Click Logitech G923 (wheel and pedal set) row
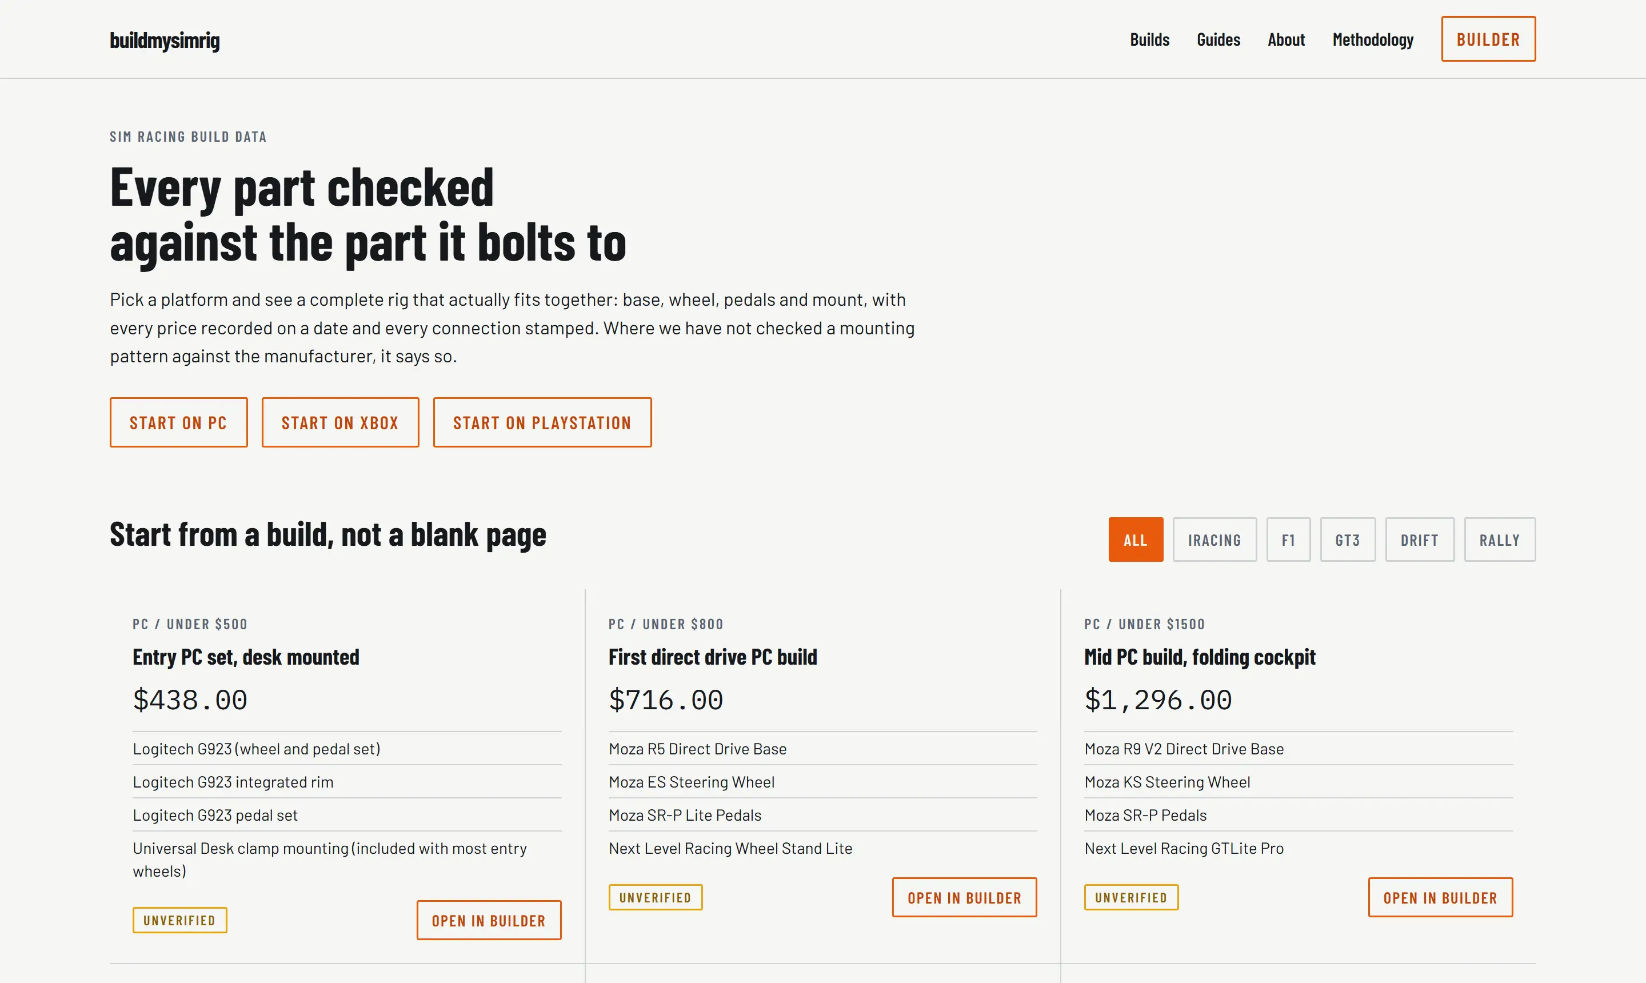 (x=347, y=749)
